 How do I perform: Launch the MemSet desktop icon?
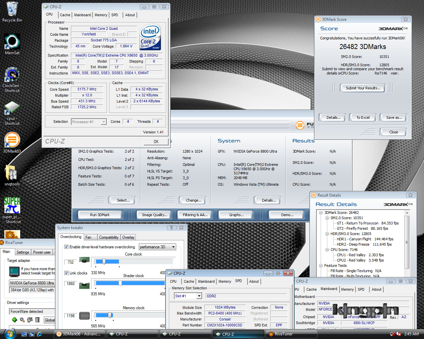(12, 41)
